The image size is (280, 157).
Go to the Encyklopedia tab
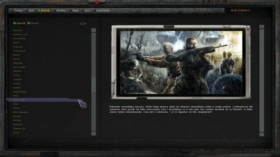[102, 10]
